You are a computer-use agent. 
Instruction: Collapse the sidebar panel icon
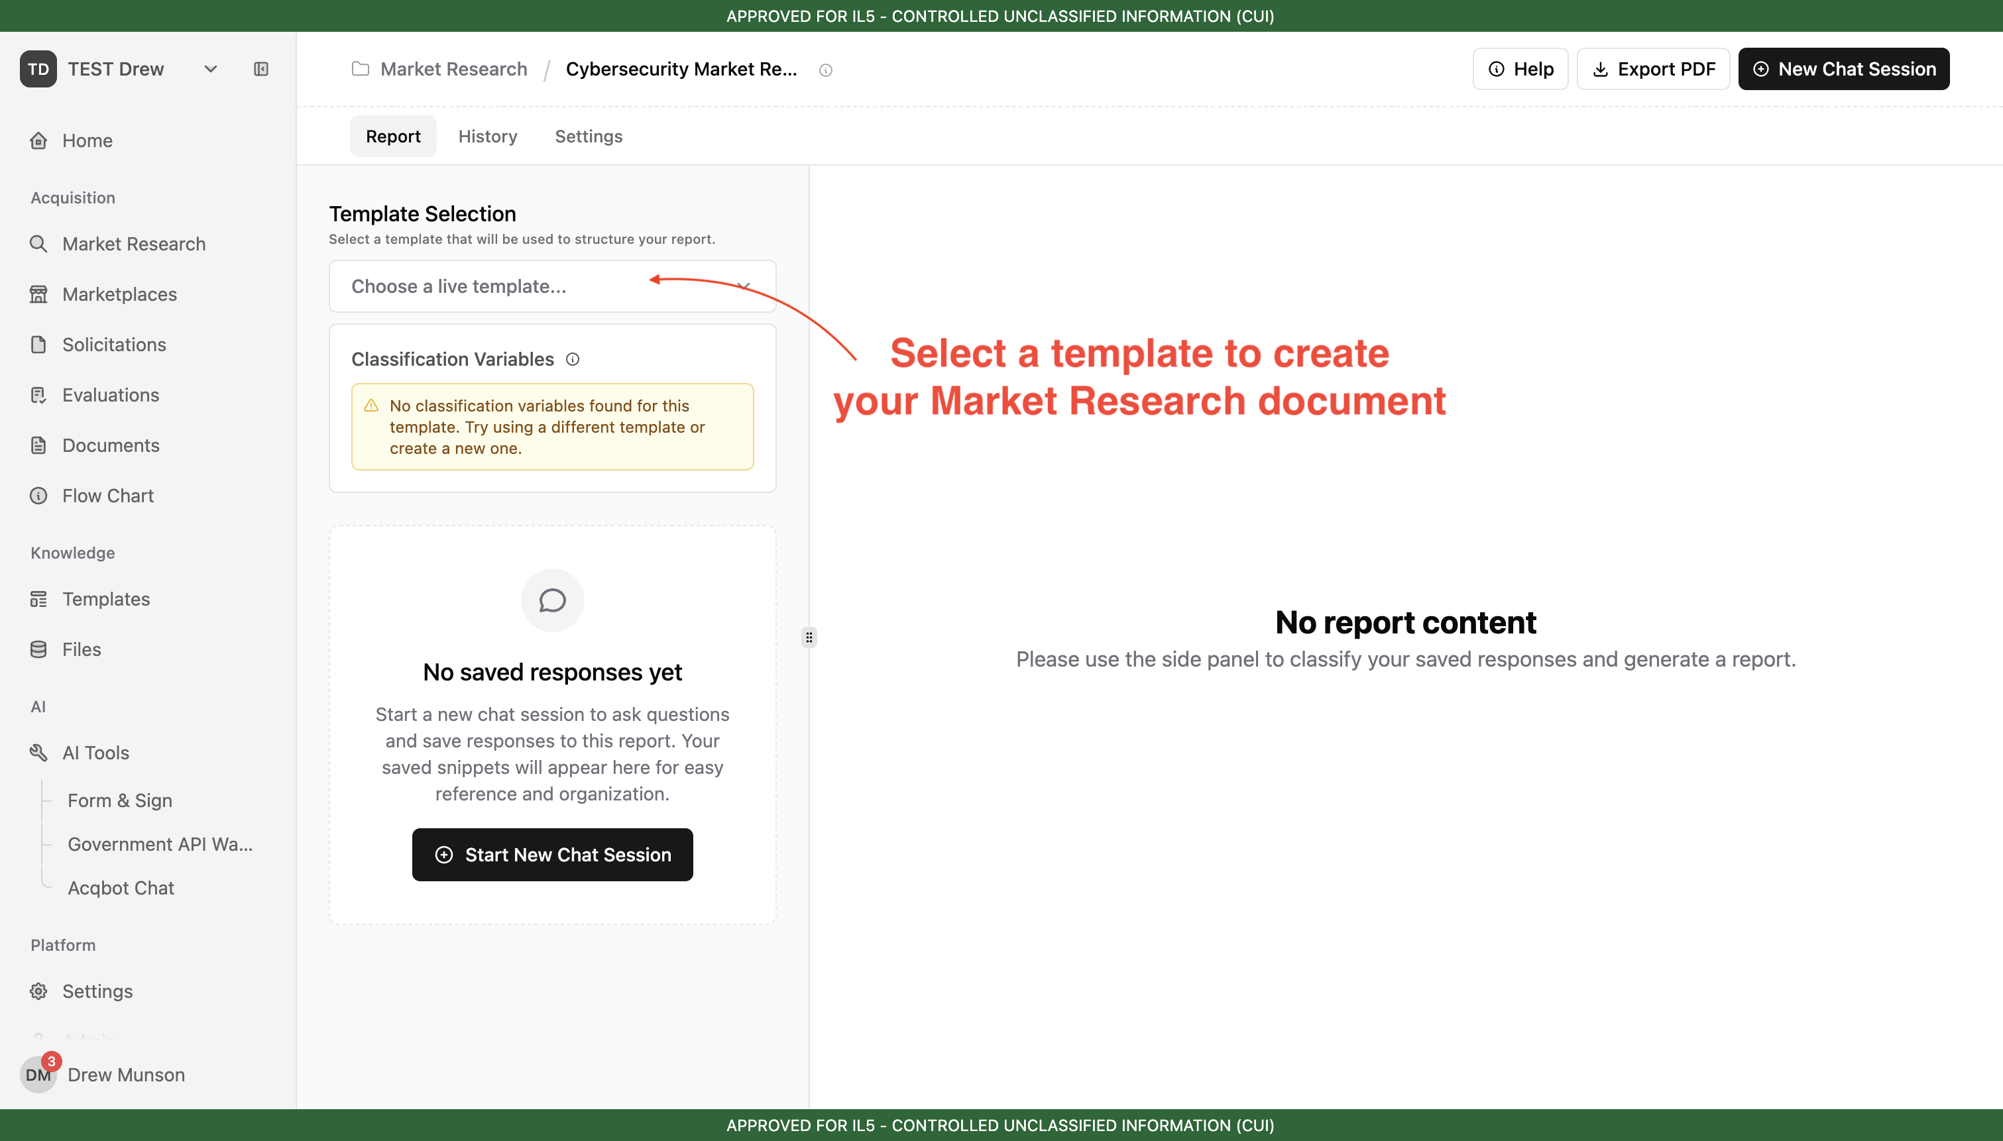[261, 69]
